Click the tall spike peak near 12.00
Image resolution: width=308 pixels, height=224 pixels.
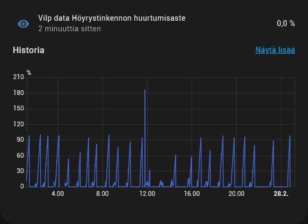(x=145, y=90)
